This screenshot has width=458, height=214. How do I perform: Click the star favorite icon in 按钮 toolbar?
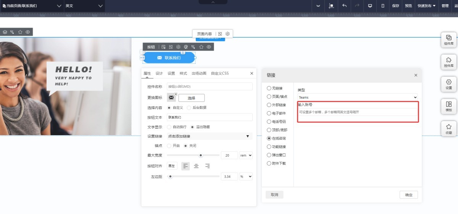(201, 47)
